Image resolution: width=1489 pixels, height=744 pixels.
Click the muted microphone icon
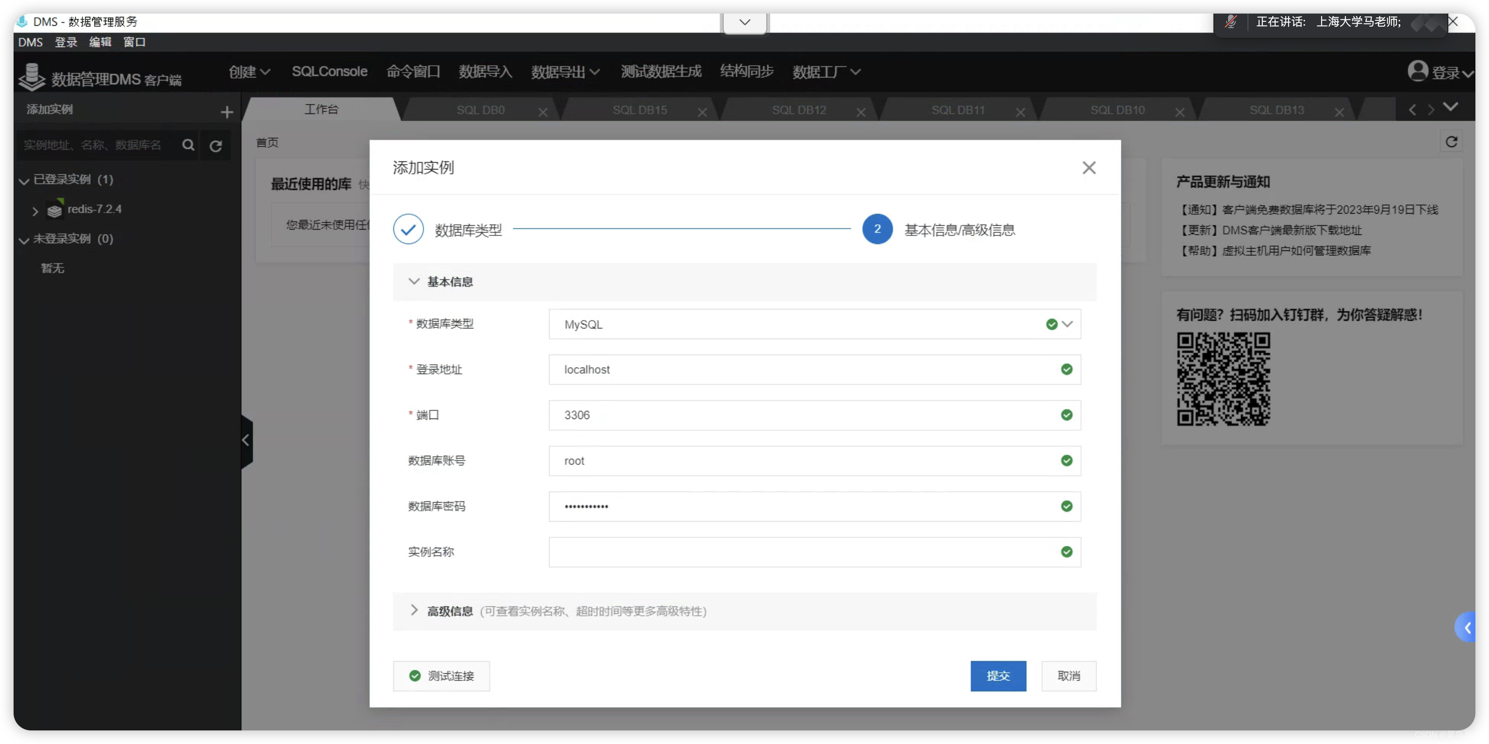(1230, 22)
